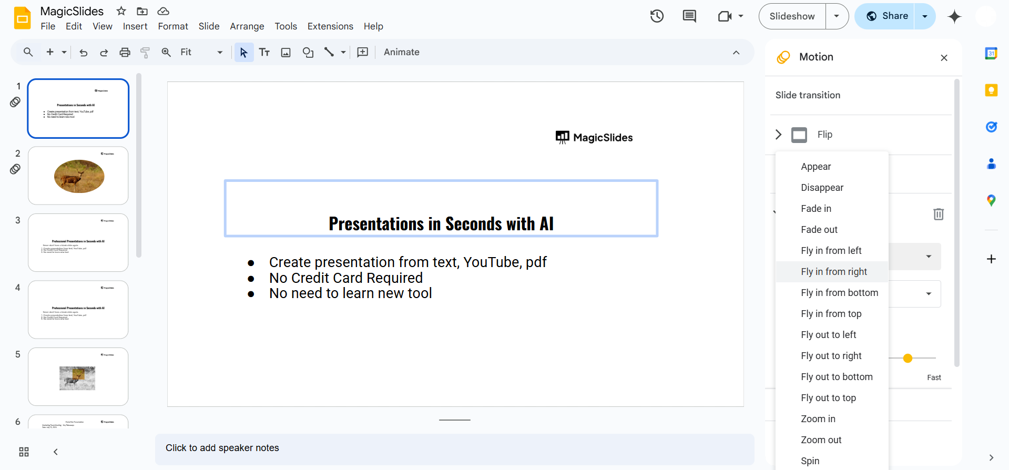Image resolution: width=1009 pixels, height=470 pixels.
Task: Open Gemini sparkle assistant
Action: 954,16
